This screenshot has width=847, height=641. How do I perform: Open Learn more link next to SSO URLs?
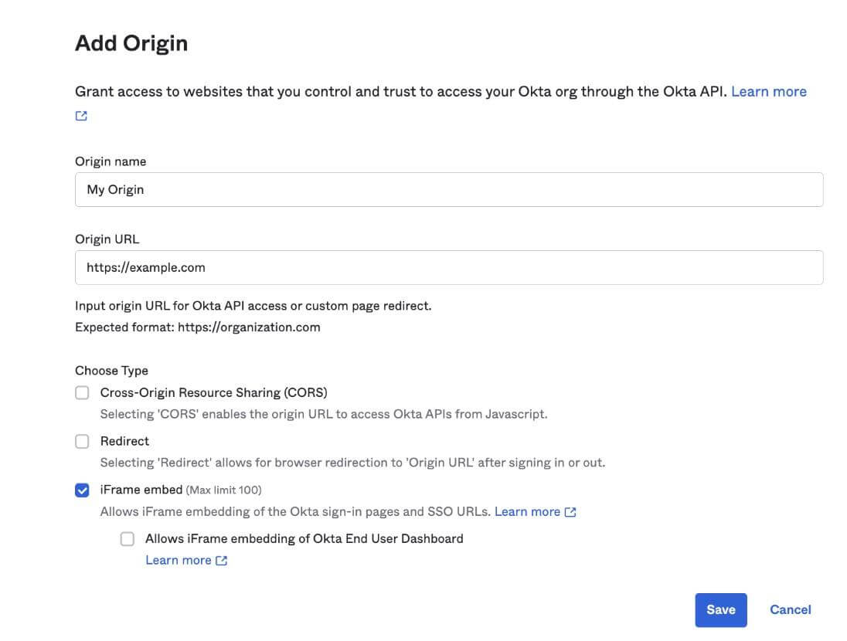[527, 512]
